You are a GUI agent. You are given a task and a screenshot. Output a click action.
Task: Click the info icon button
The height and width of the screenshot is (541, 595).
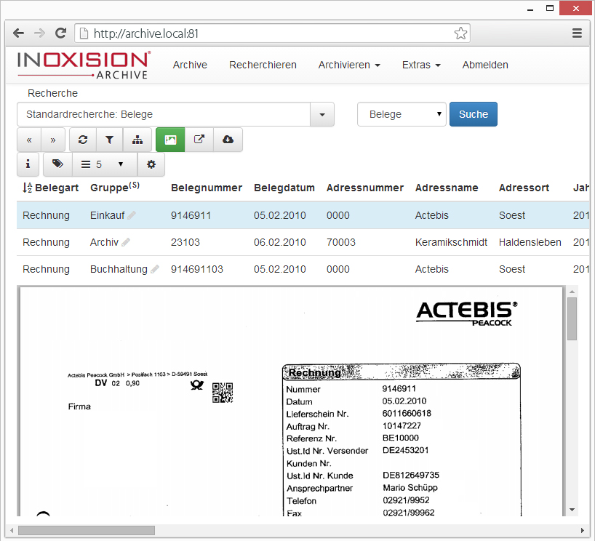pyautogui.click(x=28, y=164)
